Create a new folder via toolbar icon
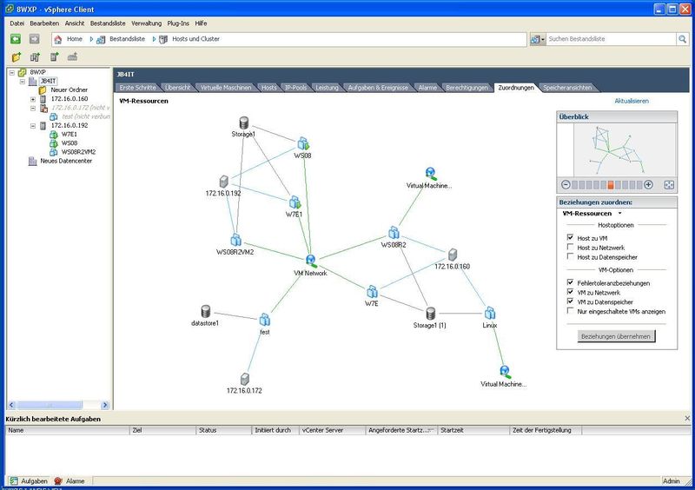The height and width of the screenshot is (490, 695). [x=17, y=56]
